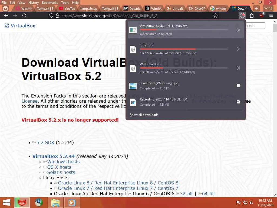Screen dimensions: 277x208
Task: Open the Oracle Linux 6 32-bit link
Action: [x=186, y=194]
